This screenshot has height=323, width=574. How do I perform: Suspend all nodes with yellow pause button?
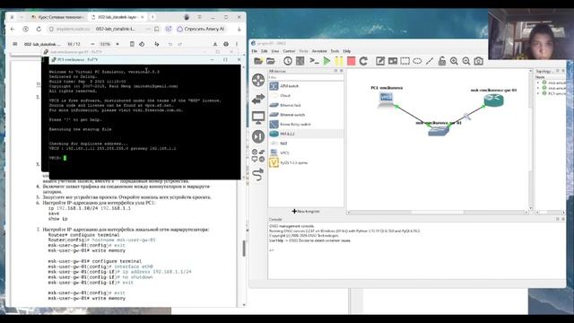click(x=339, y=61)
